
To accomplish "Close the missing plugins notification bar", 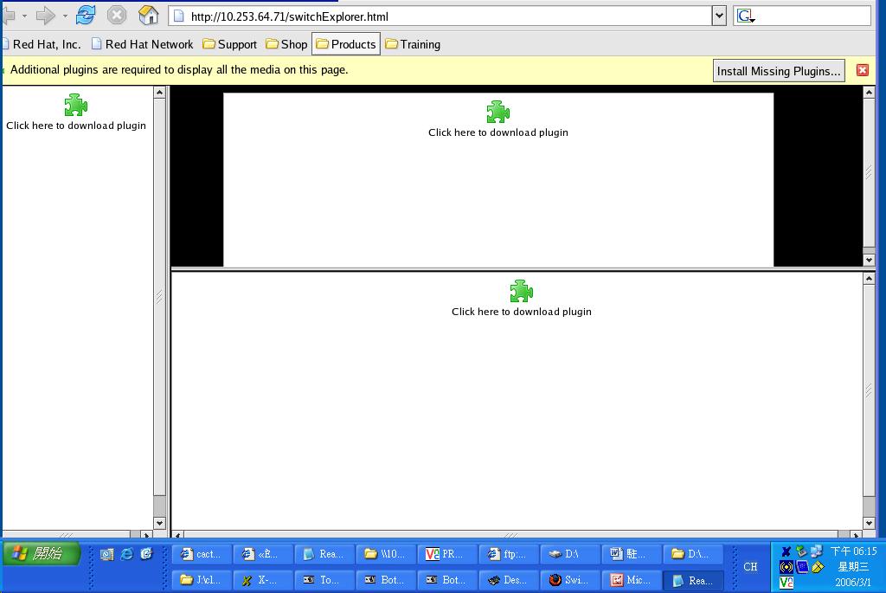I will coord(862,70).
